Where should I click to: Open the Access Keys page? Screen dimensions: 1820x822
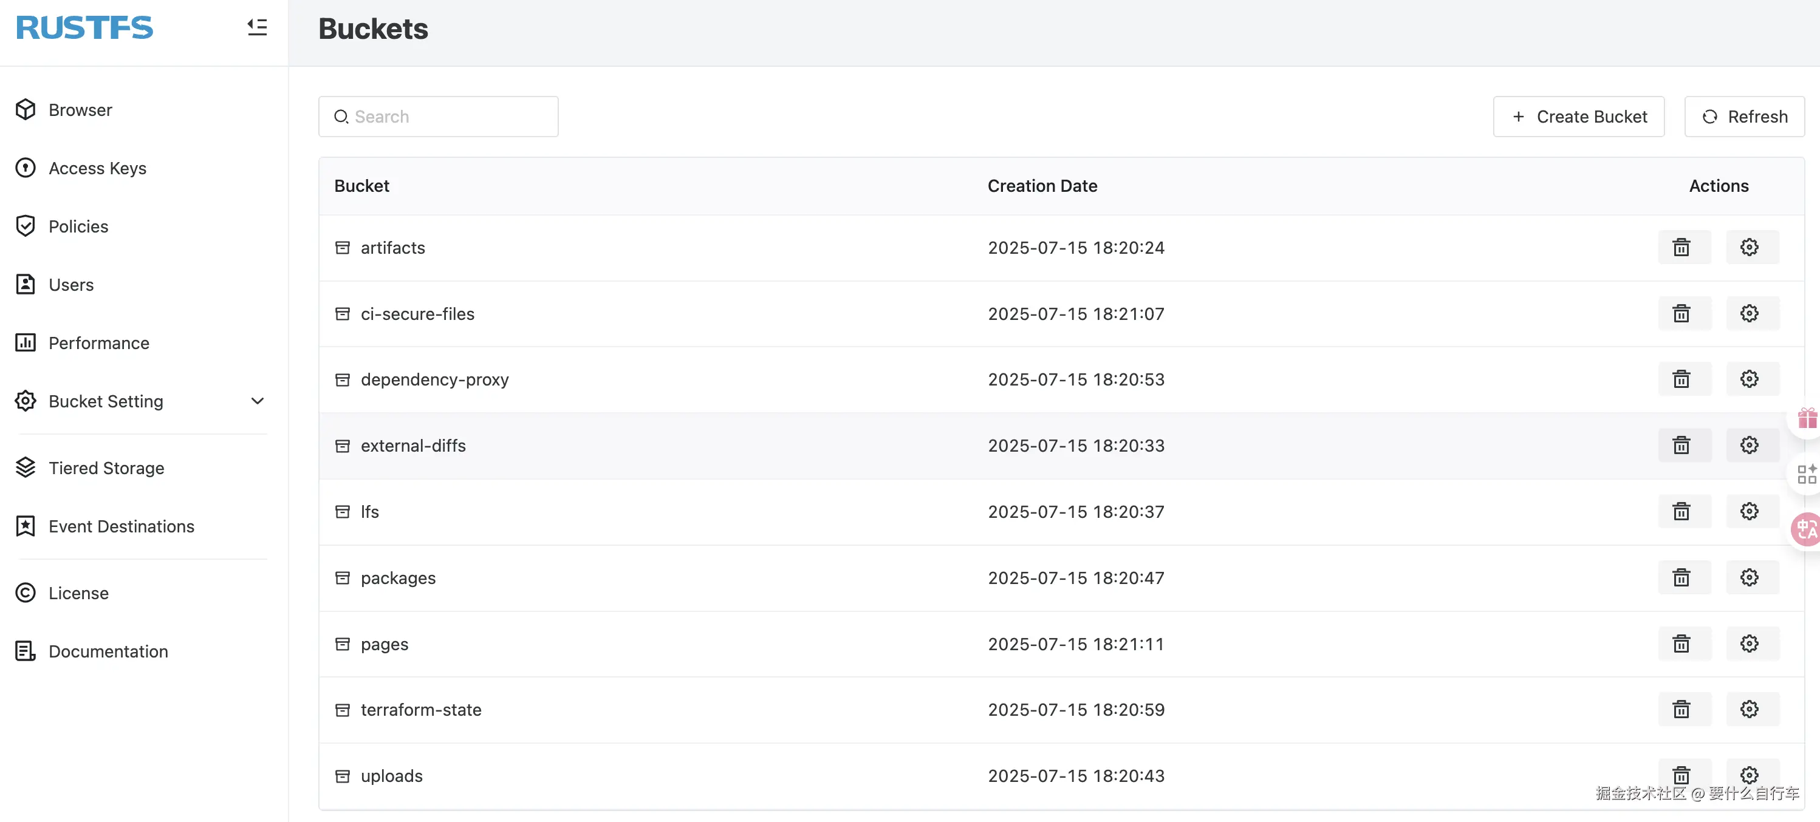point(97,168)
